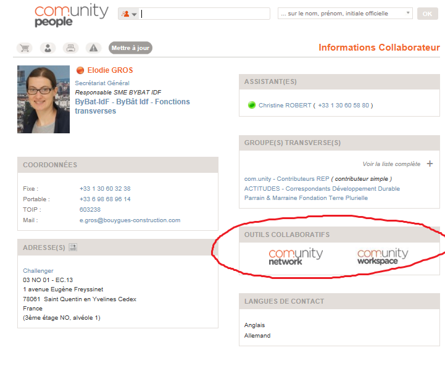Click the green status icon by Christine ROBERT
This screenshot has height=366, width=445.
[251, 106]
